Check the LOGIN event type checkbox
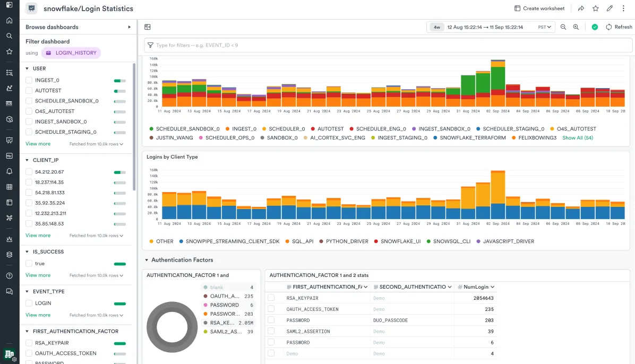The height and width of the screenshot is (364, 635). point(29,304)
